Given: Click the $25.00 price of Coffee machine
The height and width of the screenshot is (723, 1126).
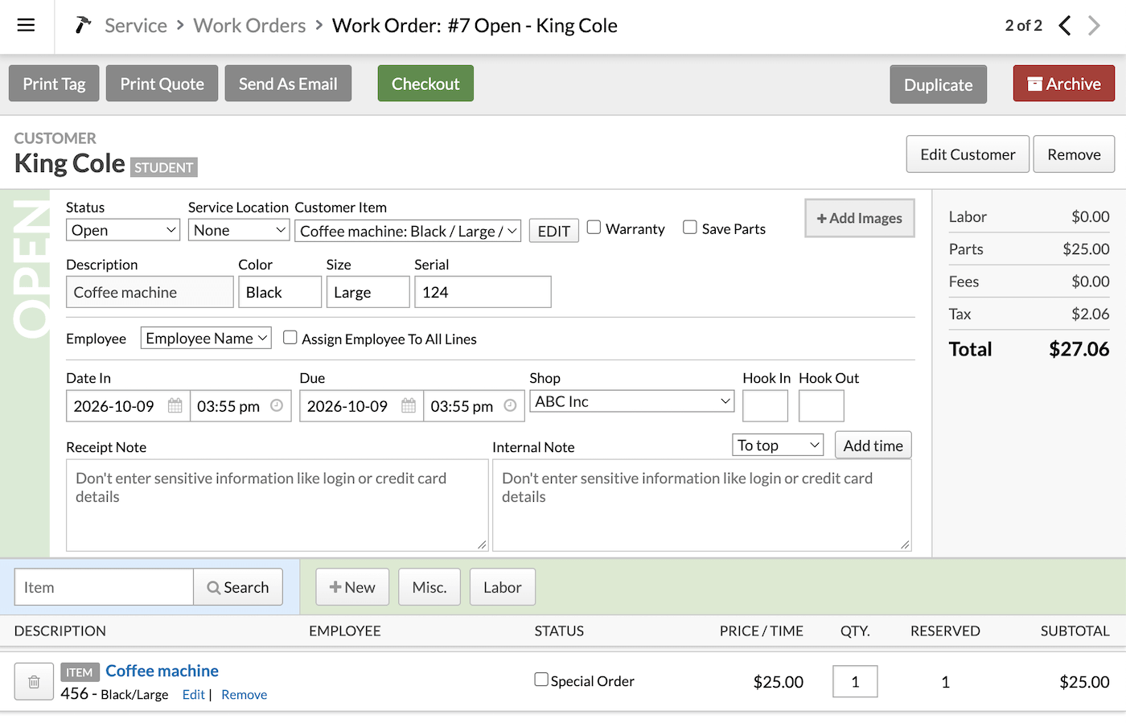Looking at the screenshot, I should [x=778, y=682].
